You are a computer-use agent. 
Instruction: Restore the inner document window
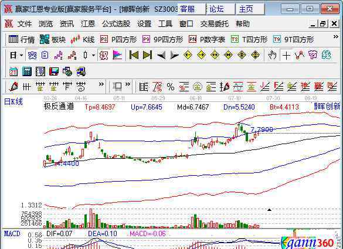tap(323, 24)
